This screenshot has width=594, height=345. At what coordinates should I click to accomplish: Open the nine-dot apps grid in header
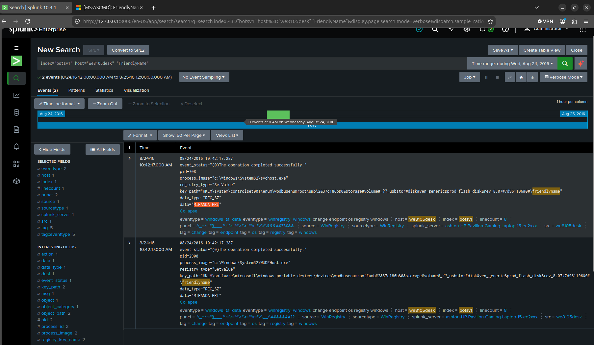click(583, 30)
